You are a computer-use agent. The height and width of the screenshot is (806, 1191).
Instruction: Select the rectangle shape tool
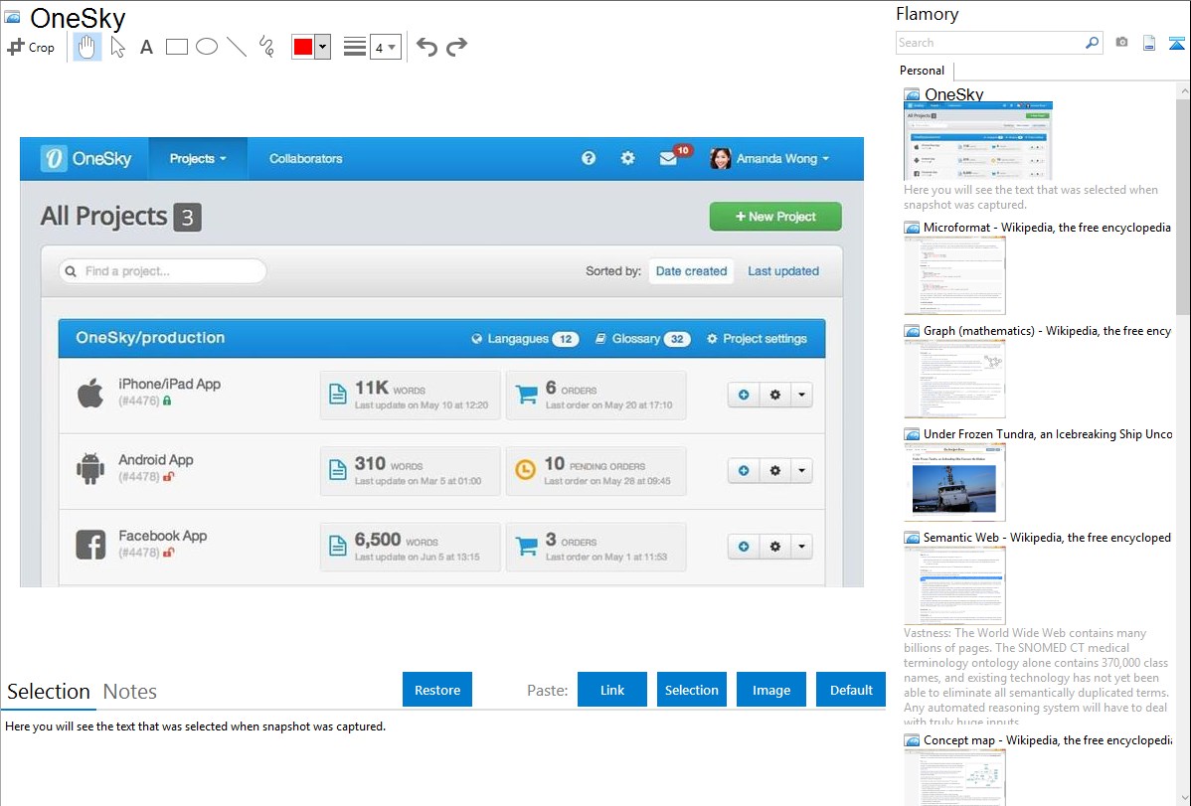click(177, 47)
